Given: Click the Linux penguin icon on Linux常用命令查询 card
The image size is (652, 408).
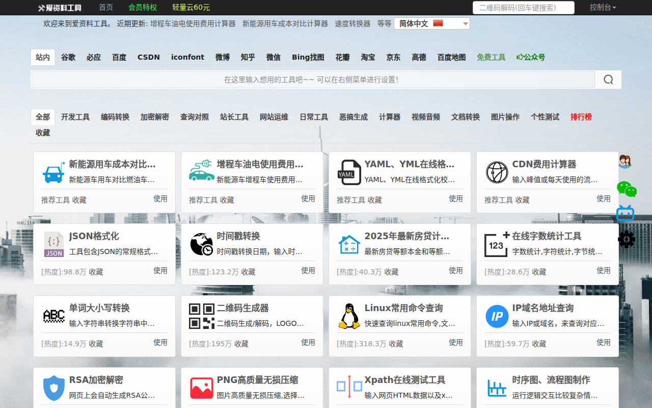Looking at the screenshot, I should pyautogui.click(x=348, y=316).
